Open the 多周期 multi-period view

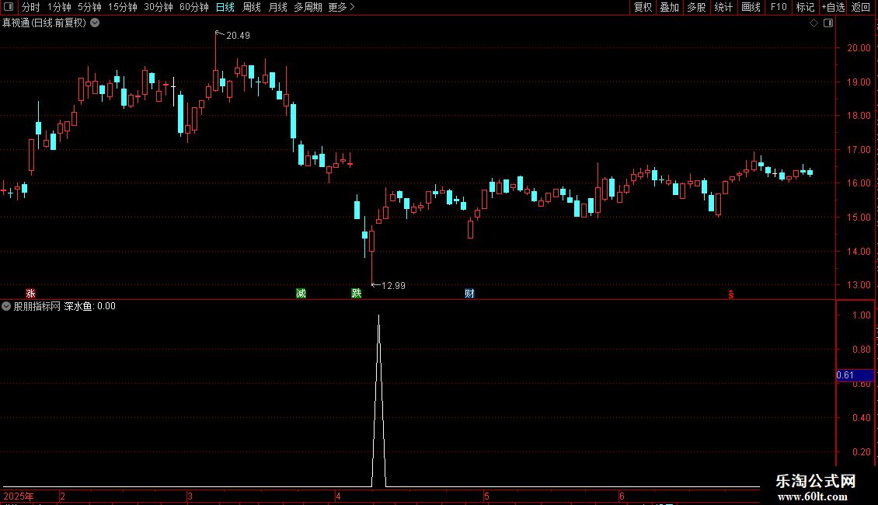coord(308,7)
